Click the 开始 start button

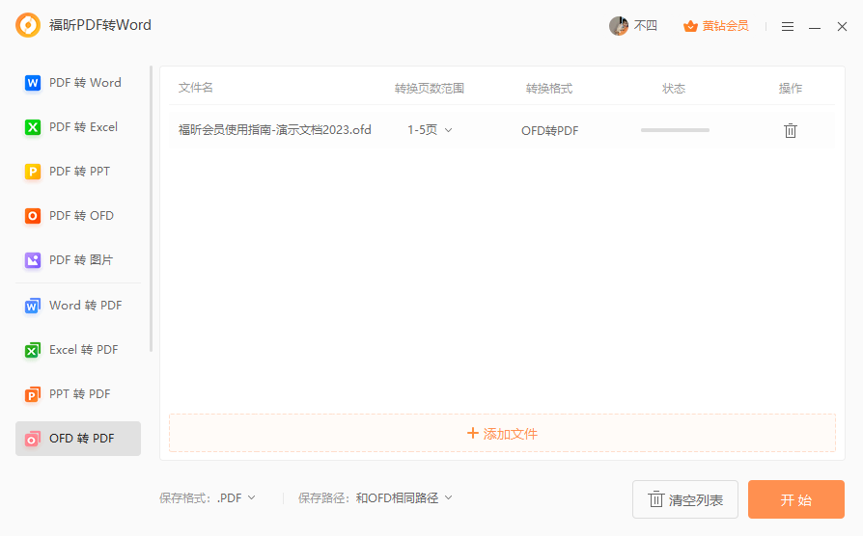click(795, 499)
